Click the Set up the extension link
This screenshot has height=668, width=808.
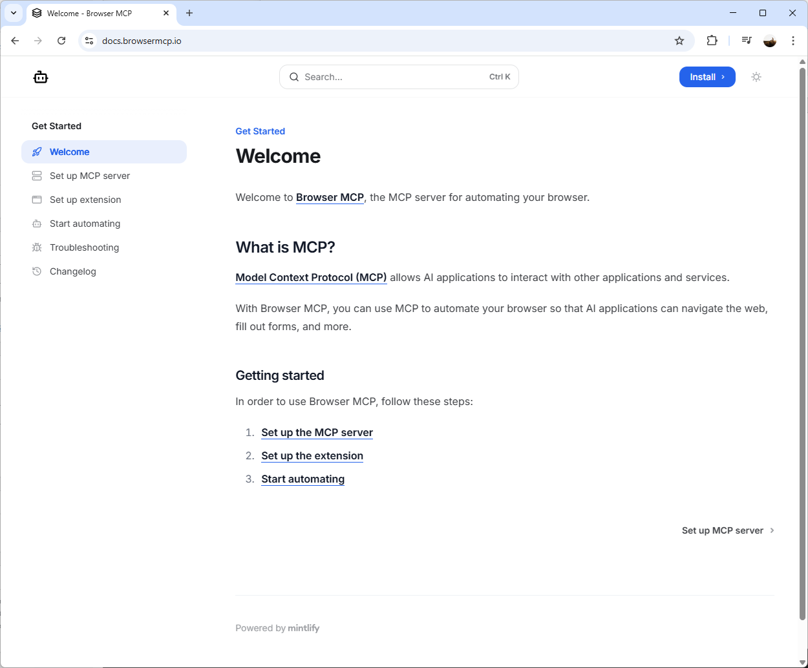312,456
